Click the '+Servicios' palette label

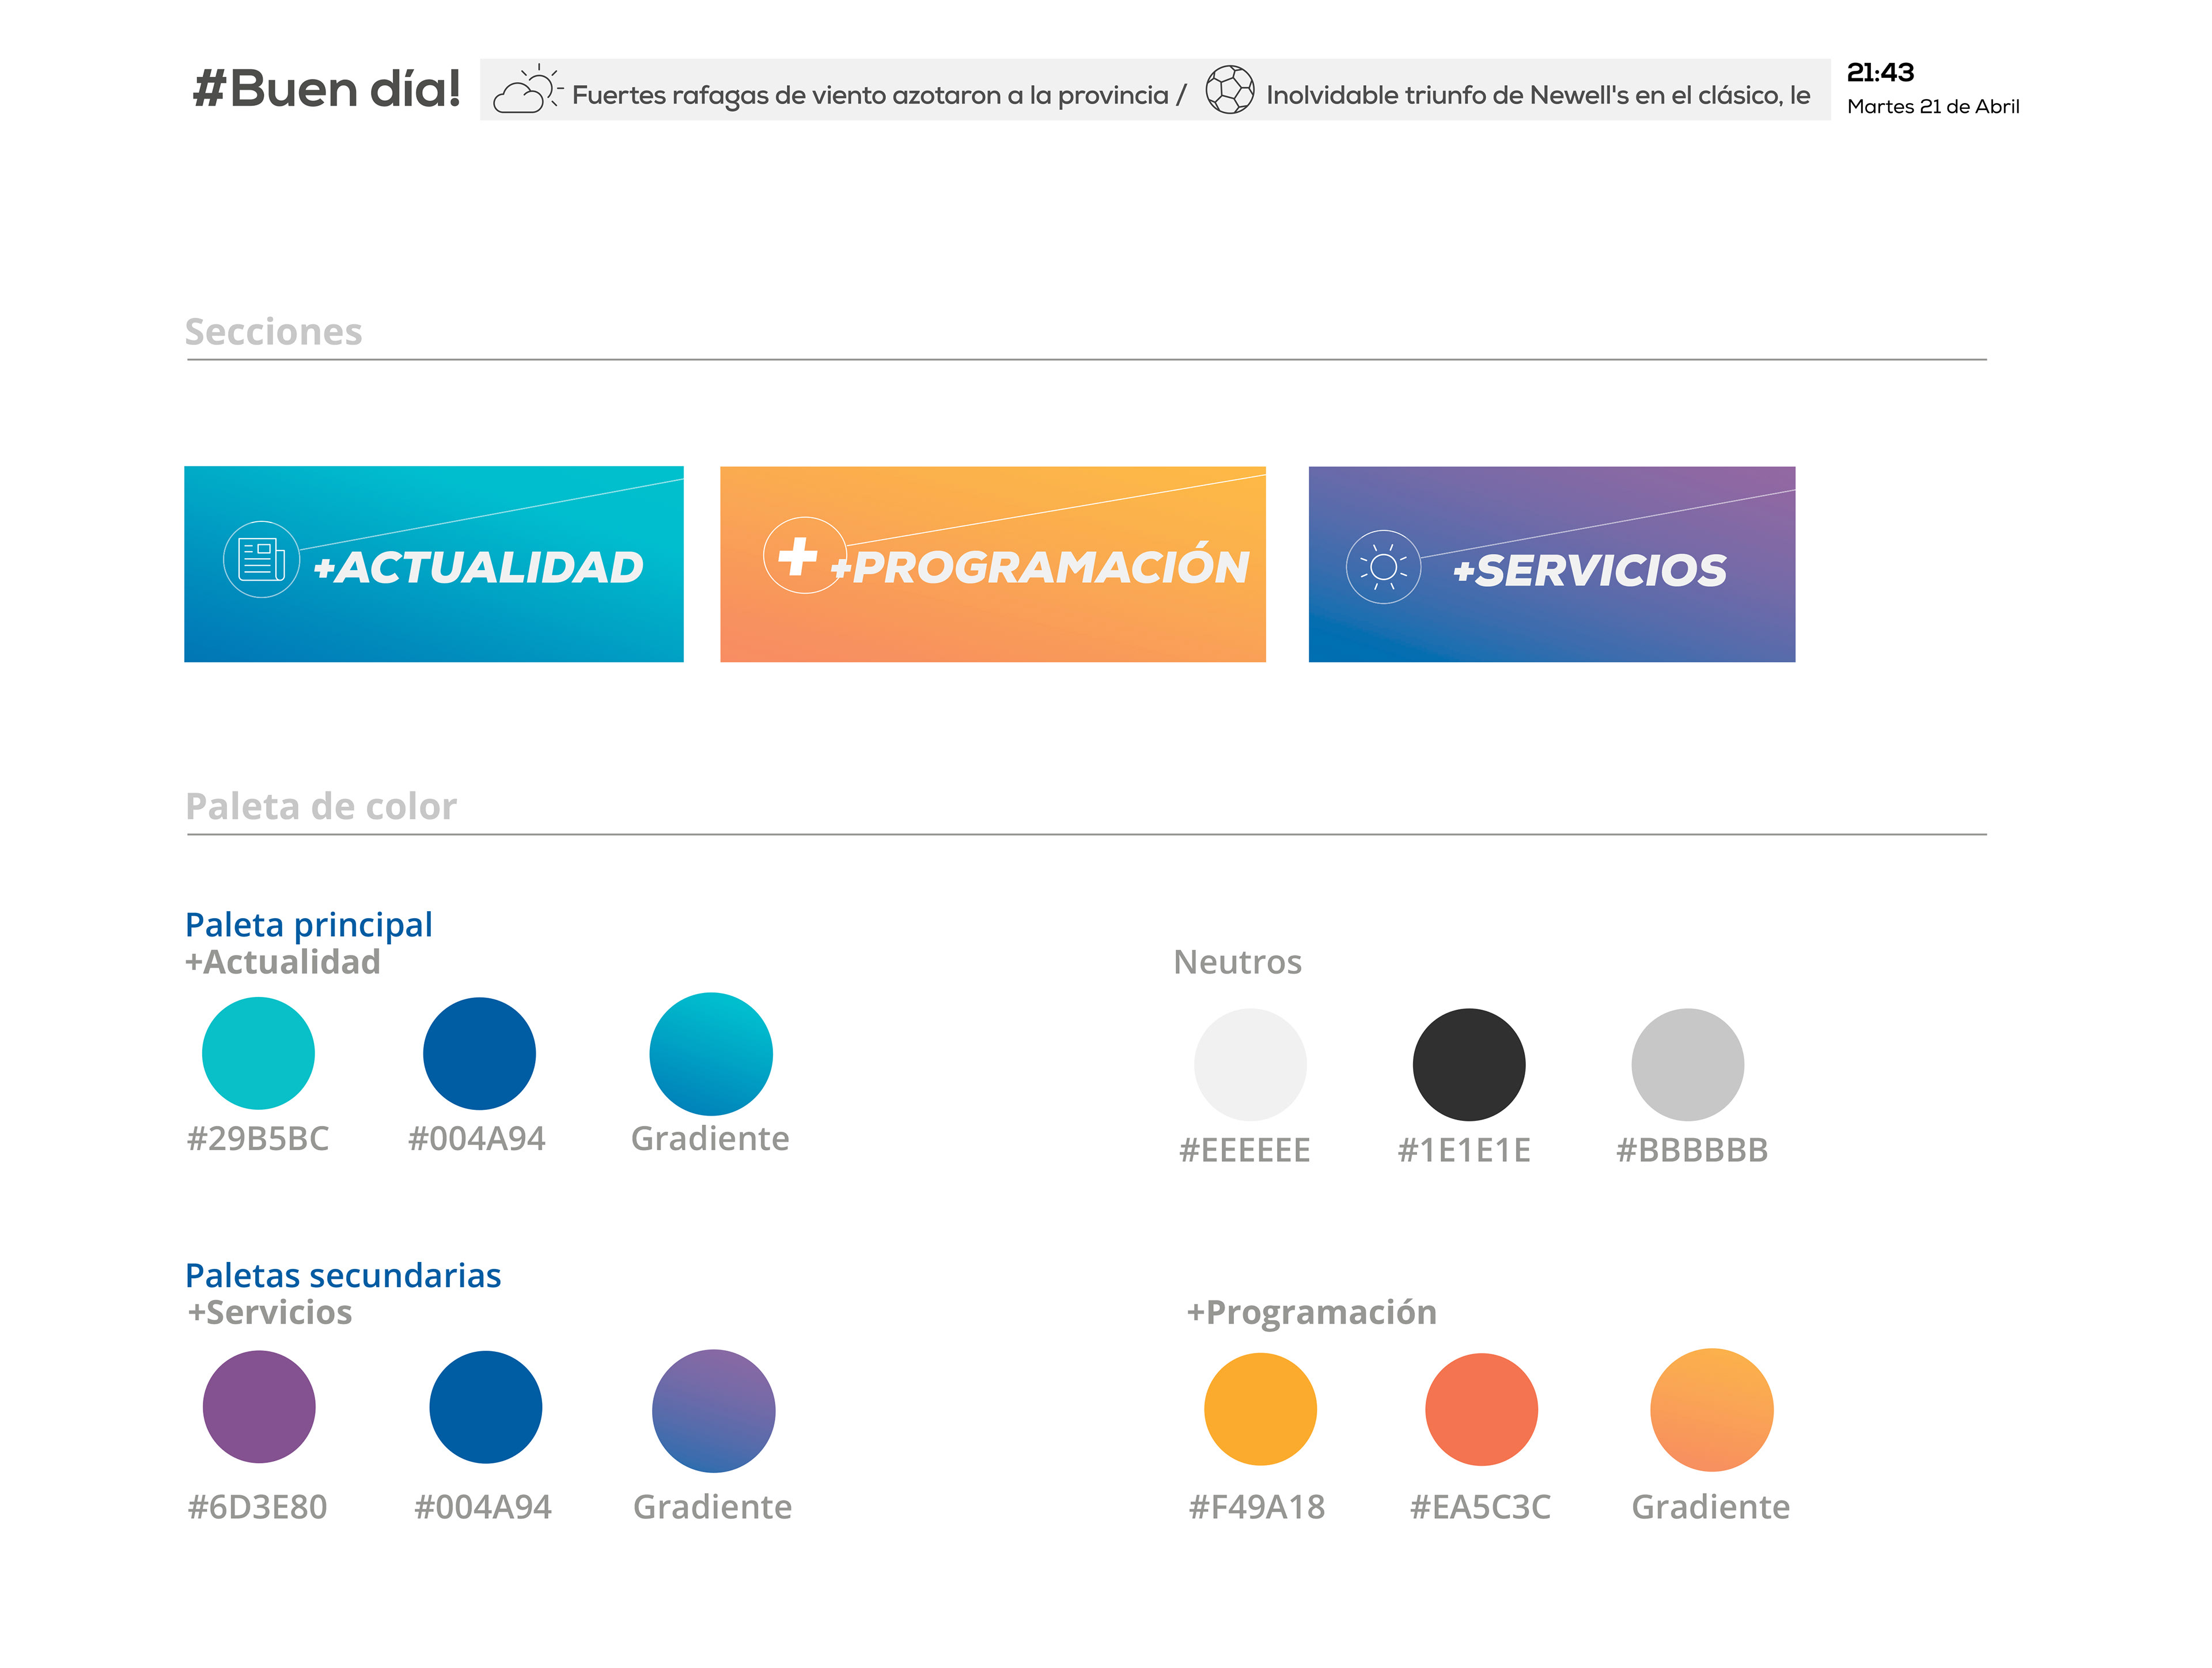click(270, 1312)
